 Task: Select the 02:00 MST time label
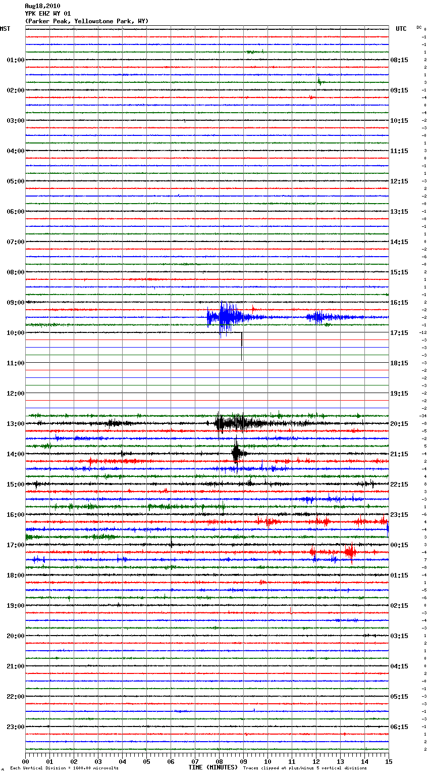point(16,90)
